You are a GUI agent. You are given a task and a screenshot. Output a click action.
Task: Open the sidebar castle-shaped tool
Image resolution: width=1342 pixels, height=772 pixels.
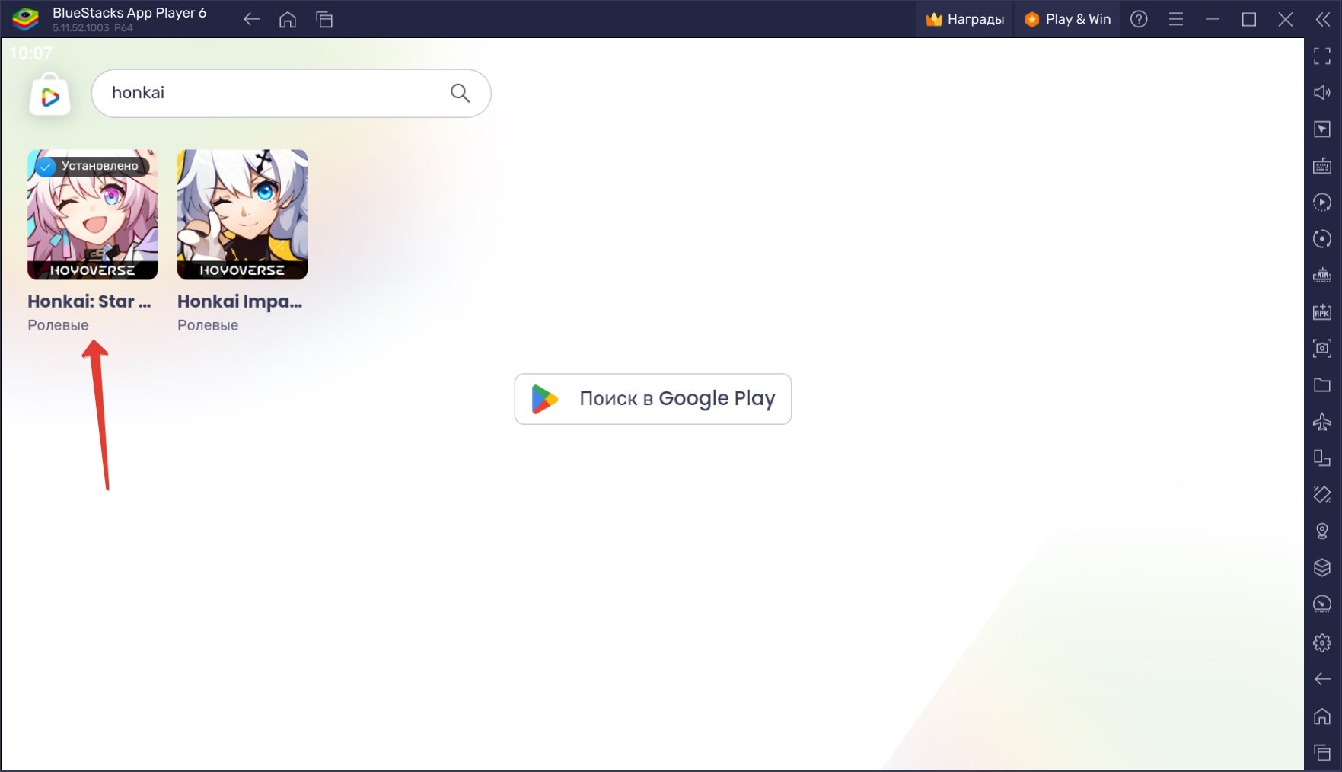[x=1322, y=275]
